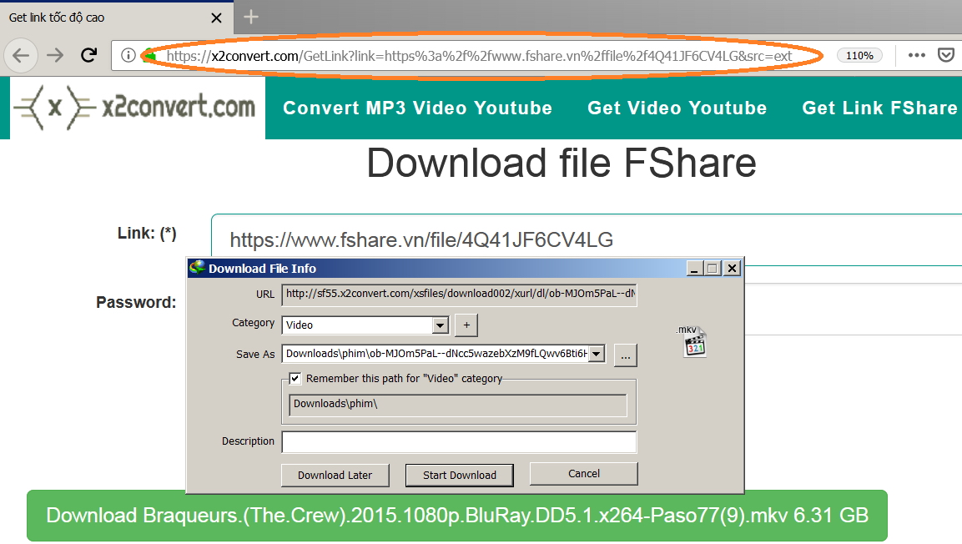962x544 pixels.
Task: Reset the 110% zoom level indicator
Action: [859, 55]
